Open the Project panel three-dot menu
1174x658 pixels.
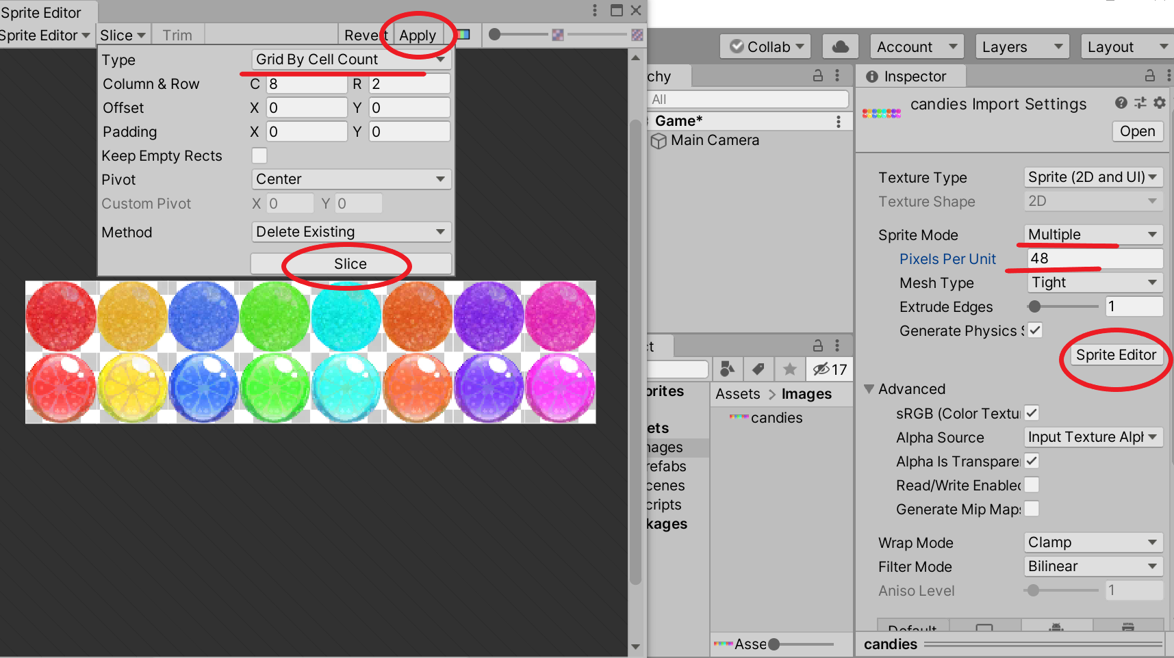837,345
